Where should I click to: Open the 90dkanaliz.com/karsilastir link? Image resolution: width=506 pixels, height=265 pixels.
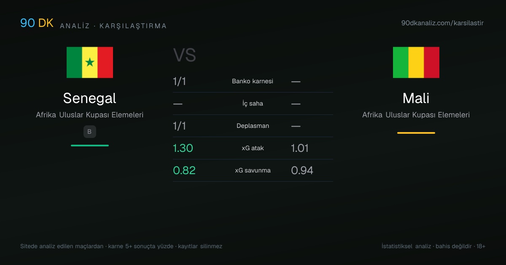click(x=442, y=23)
